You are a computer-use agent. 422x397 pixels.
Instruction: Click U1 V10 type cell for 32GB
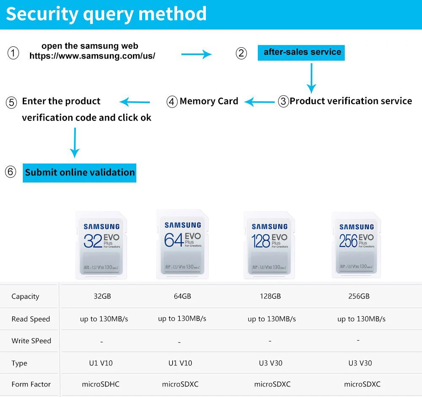coord(101,363)
